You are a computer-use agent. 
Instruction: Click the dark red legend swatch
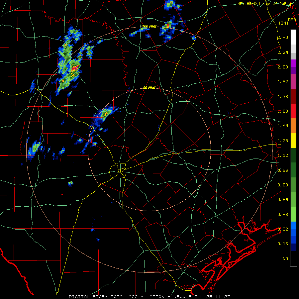click(293, 96)
